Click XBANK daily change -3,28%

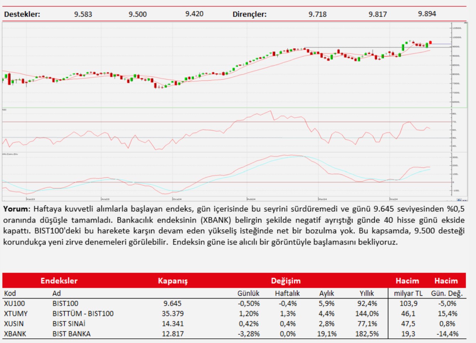tap(249, 334)
